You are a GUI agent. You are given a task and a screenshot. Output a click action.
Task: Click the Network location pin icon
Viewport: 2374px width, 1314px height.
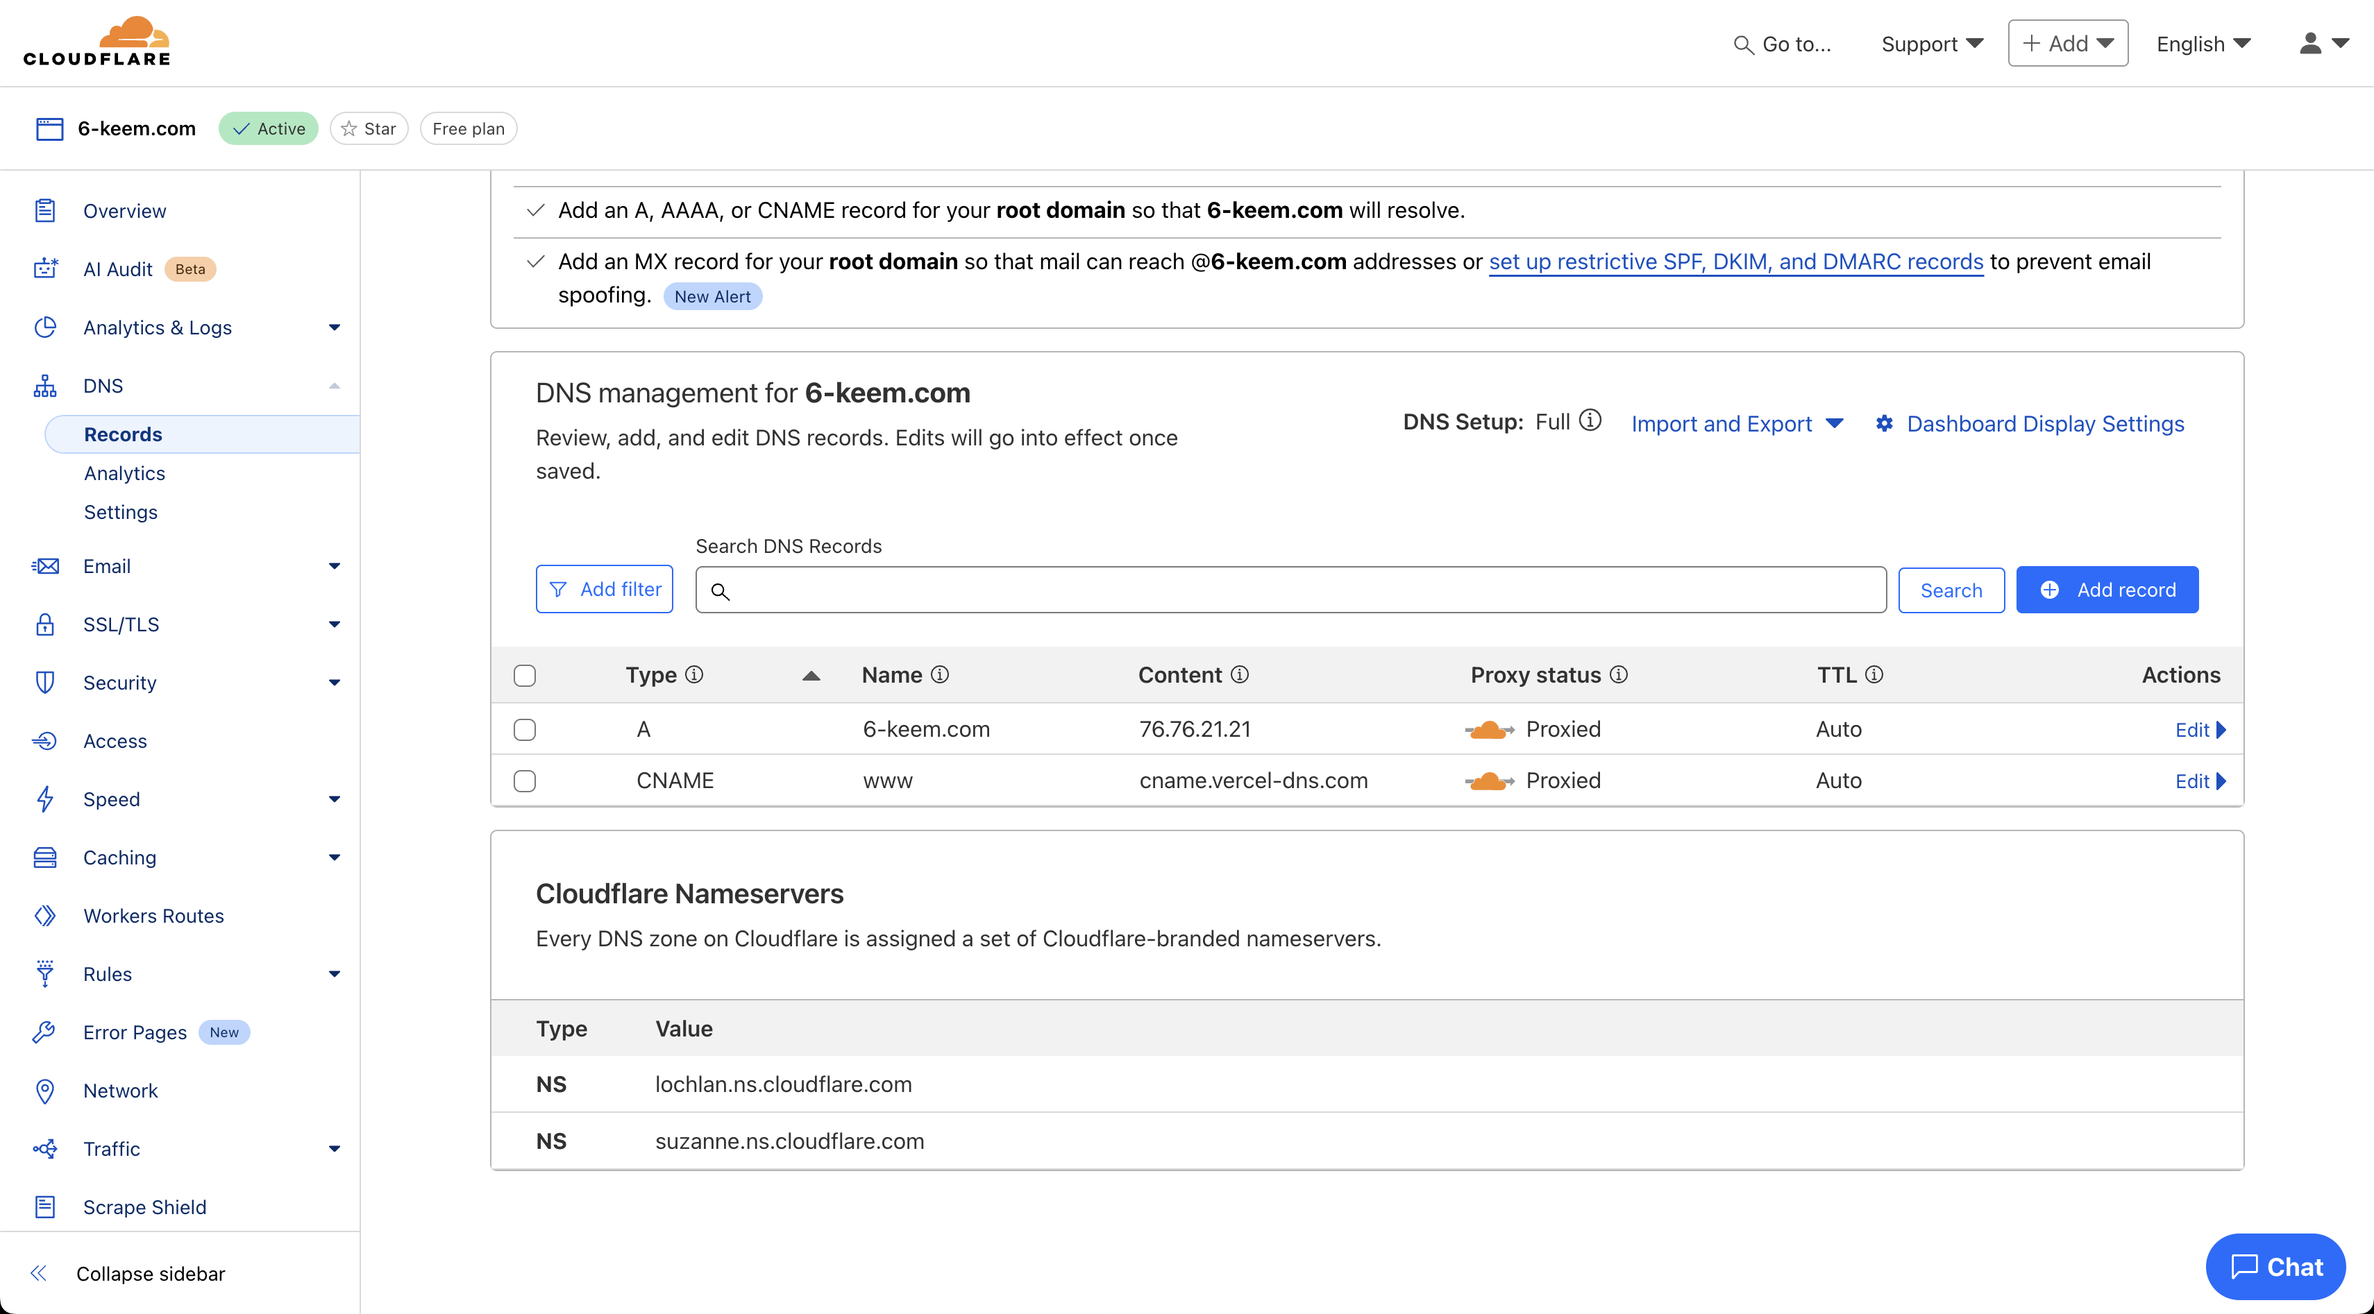pyautogui.click(x=45, y=1091)
